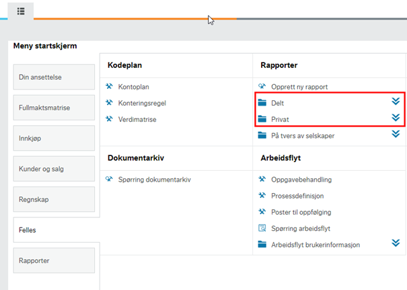Click the tool icon beside Prosessdefinisjon

coord(262,195)
